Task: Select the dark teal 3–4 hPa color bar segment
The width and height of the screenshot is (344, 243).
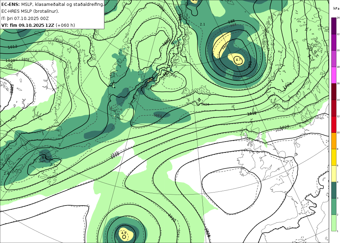Action: pyautogui.click(x=334, y=190)
